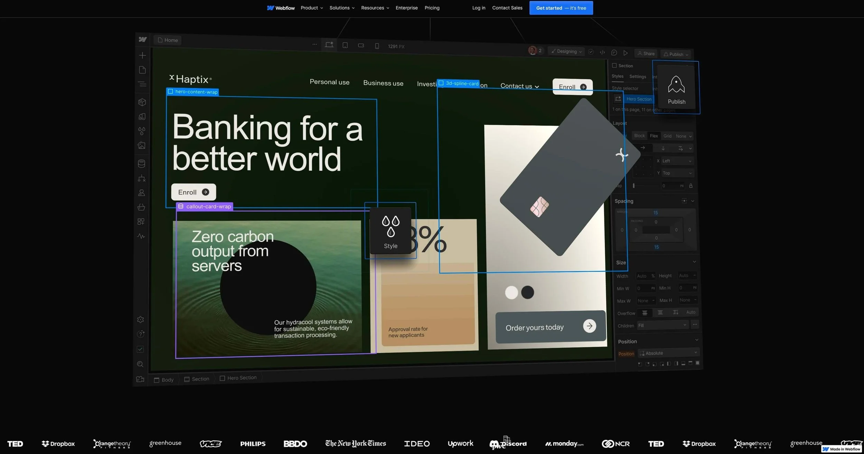This screenshot has width=864, height=454.
Task: Click the Ecommerce basket sidebar icon
Action: 141,207
